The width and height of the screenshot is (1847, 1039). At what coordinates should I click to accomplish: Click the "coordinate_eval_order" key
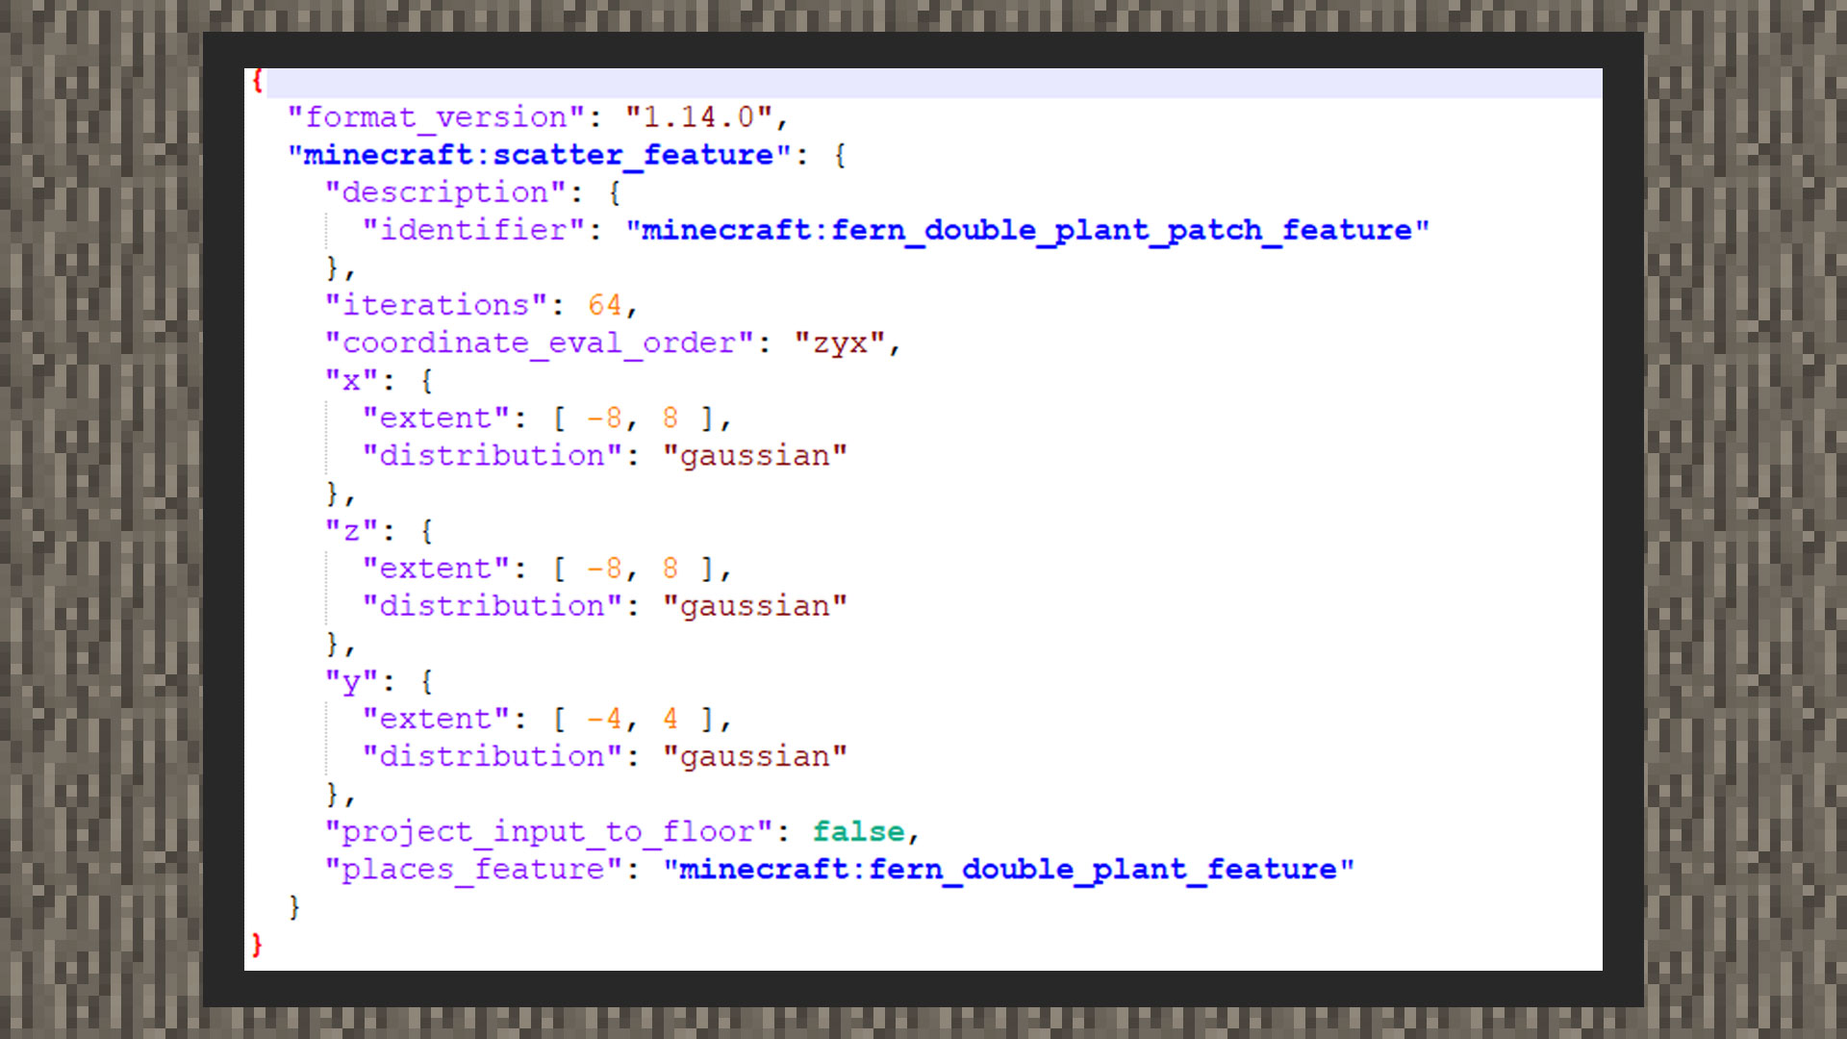[540, 342]
